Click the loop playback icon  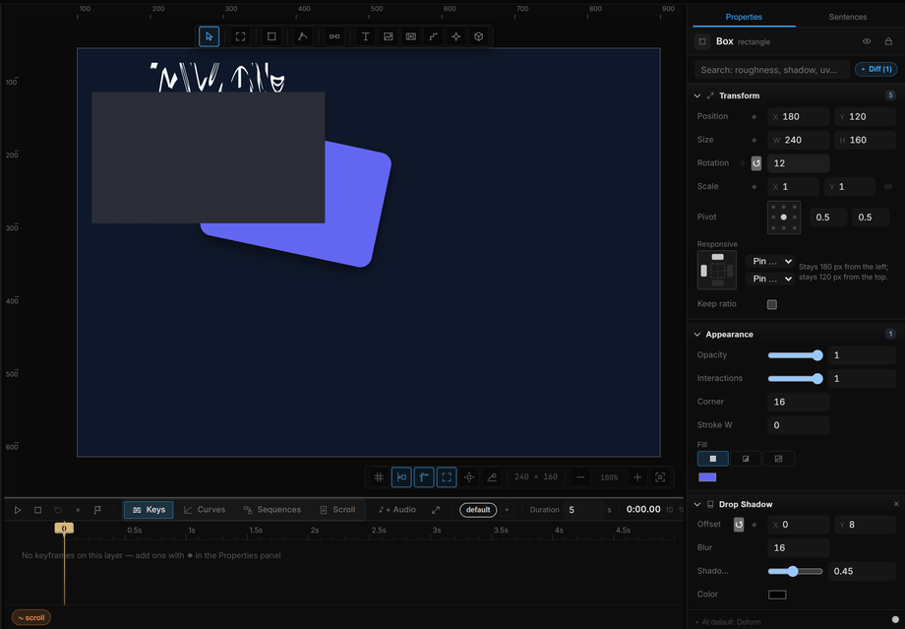58,510
